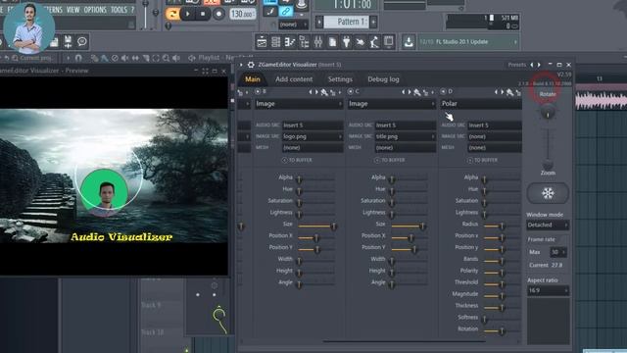The height and width of the screenshot is (353, 627).
Task: Switch to the Add content tab
Action: click(x=294, y=79)
